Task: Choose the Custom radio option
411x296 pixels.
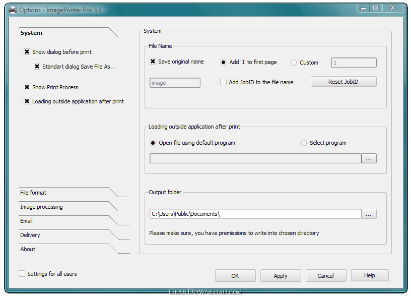Action: (x=294, y=63)
